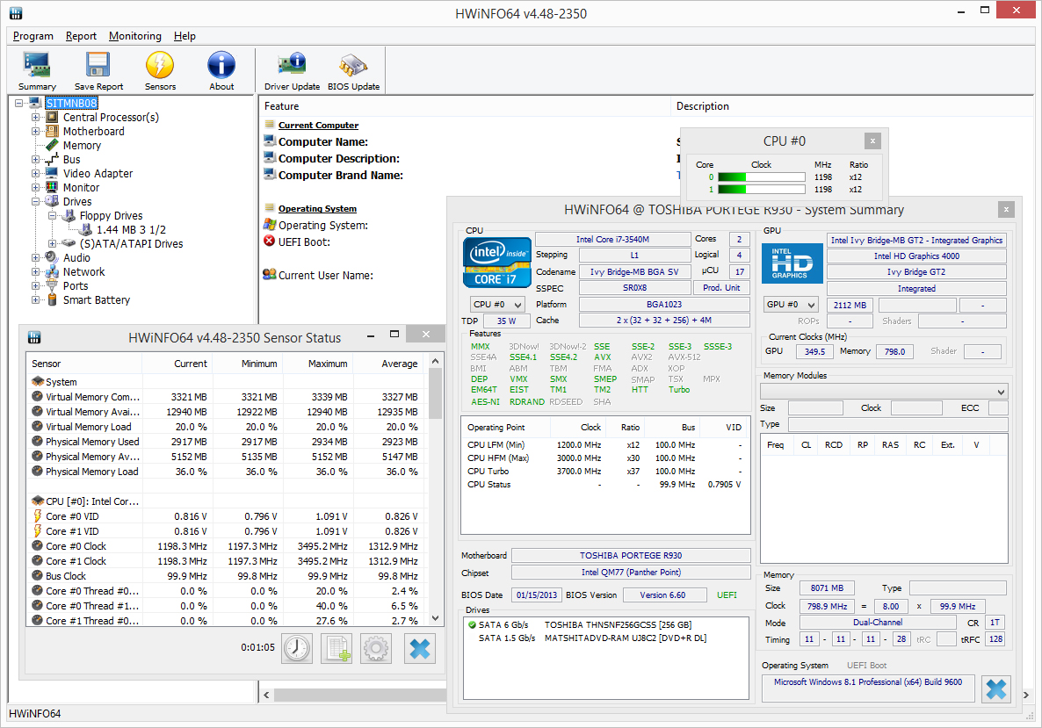Select Memory in the device tree

(82, 146)
